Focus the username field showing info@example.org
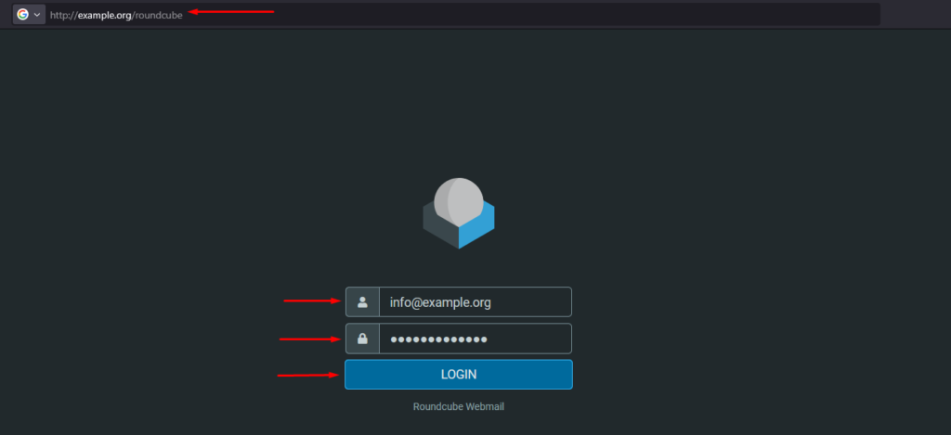Screen dimensions: 951x435 474,302
